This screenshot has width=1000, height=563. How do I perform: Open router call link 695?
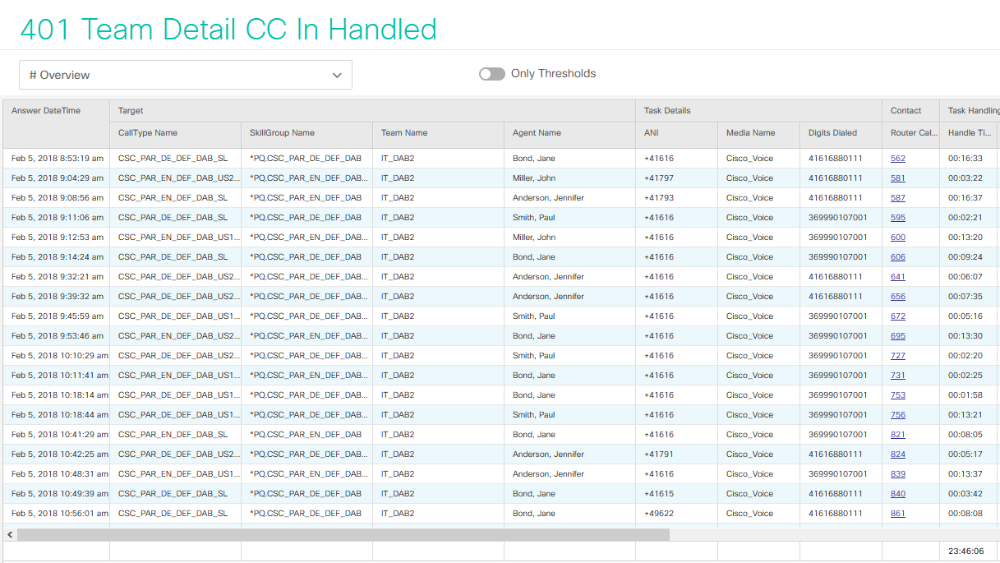click(897, 336)
